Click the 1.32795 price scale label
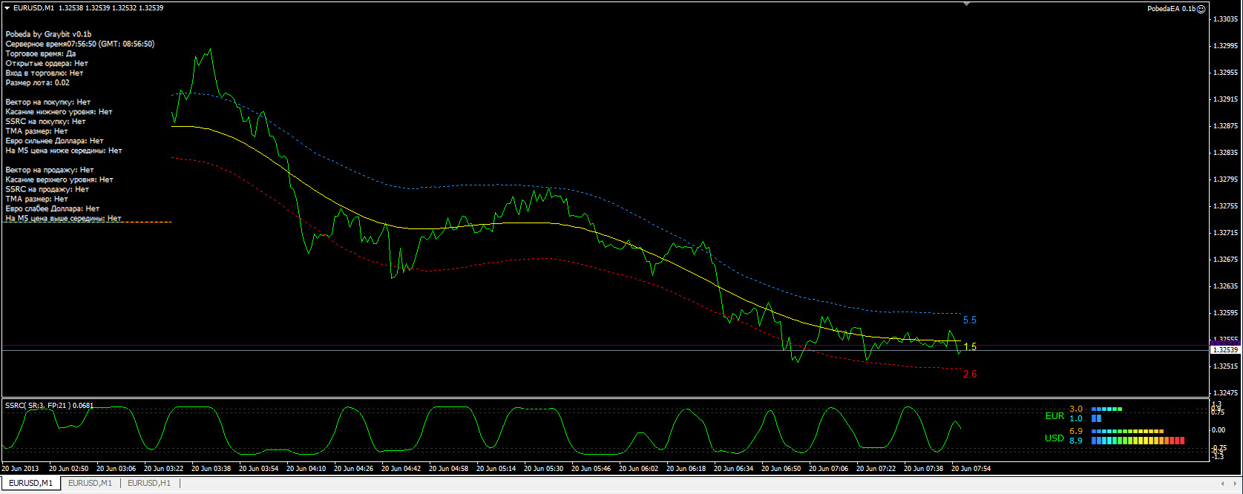 coord(1225,180)
